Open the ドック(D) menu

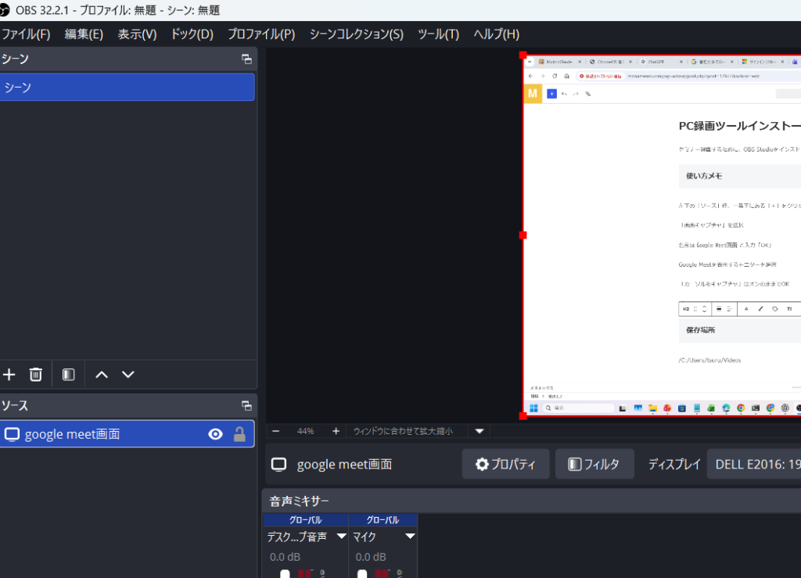click(192, 34)
